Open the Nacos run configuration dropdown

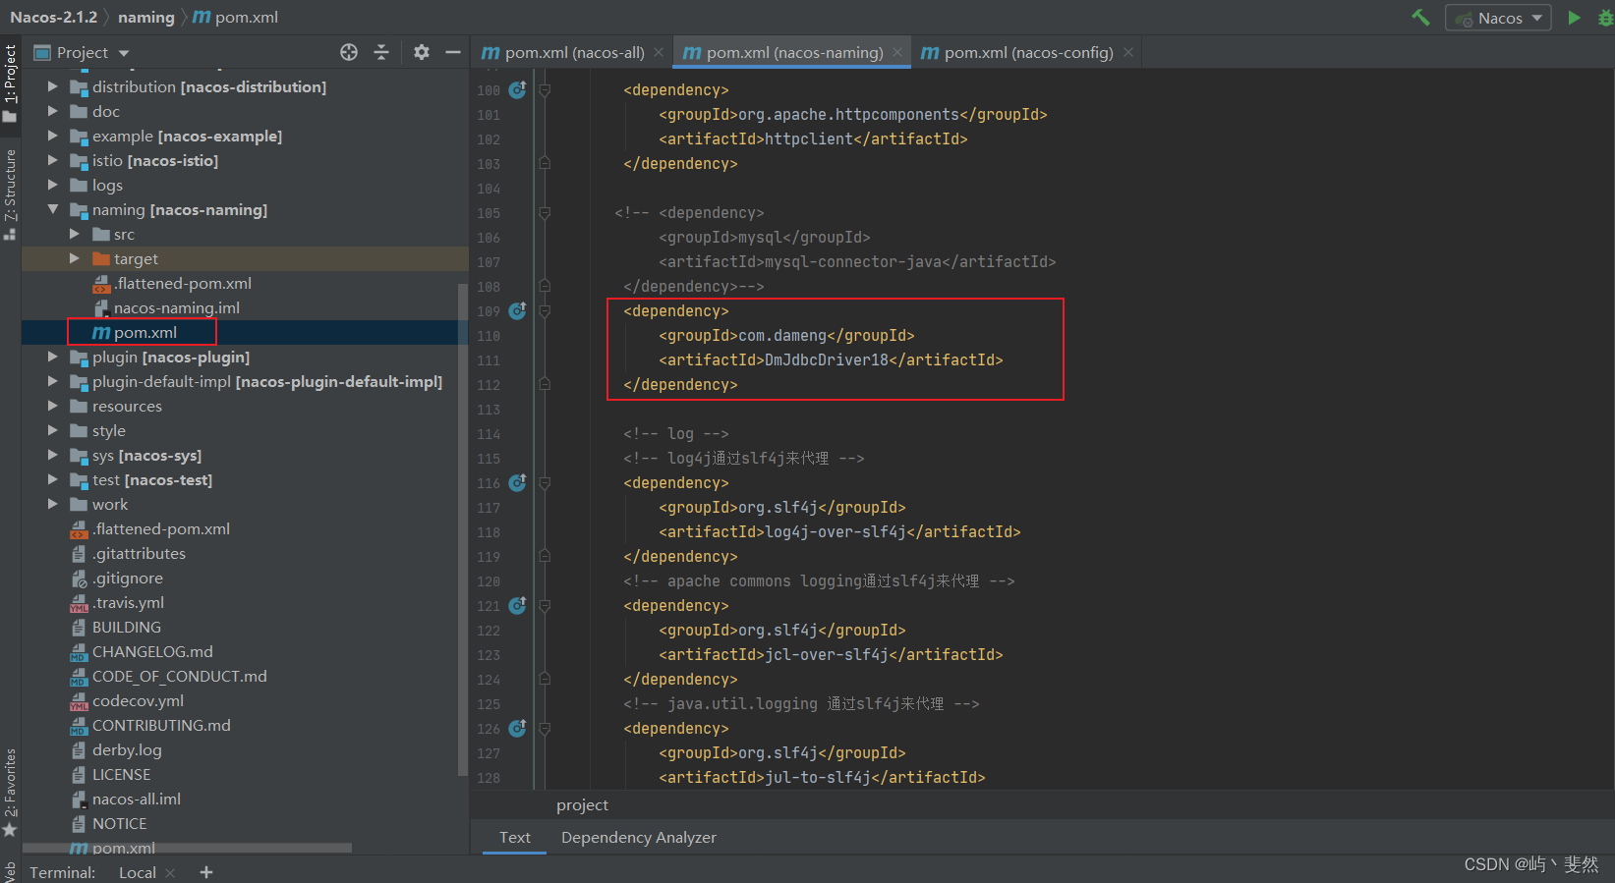pyautogui.click(x=1498, y=18)
